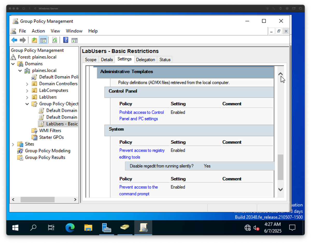
Task: Restore the inner MMC child window
Action: [x=279, y=31]
